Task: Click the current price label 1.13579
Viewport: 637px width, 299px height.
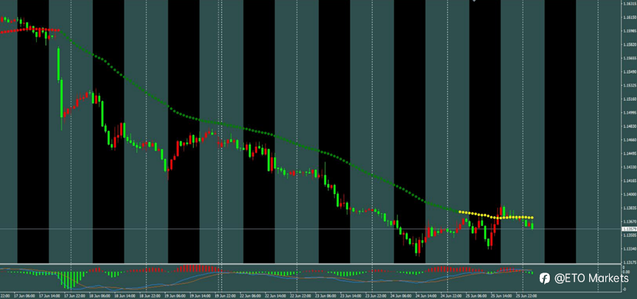Action: click(630, 229)
